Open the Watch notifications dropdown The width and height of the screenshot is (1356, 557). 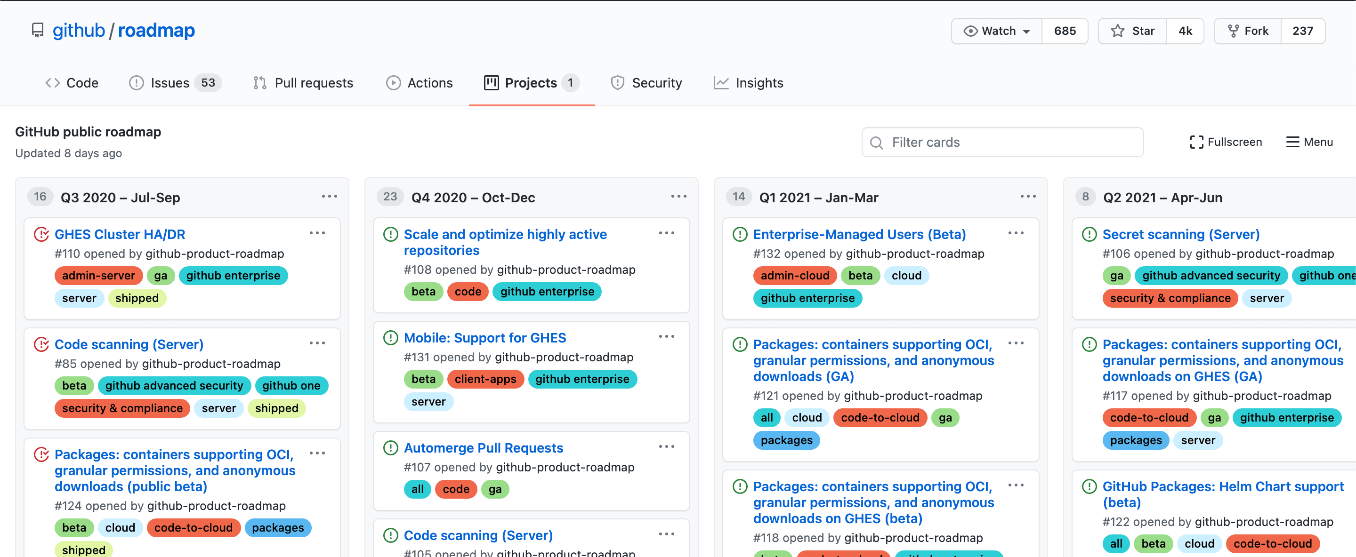tap(996, 31)
